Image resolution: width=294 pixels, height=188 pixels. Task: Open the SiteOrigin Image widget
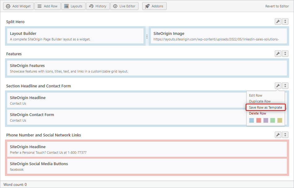tap(219, 36)
